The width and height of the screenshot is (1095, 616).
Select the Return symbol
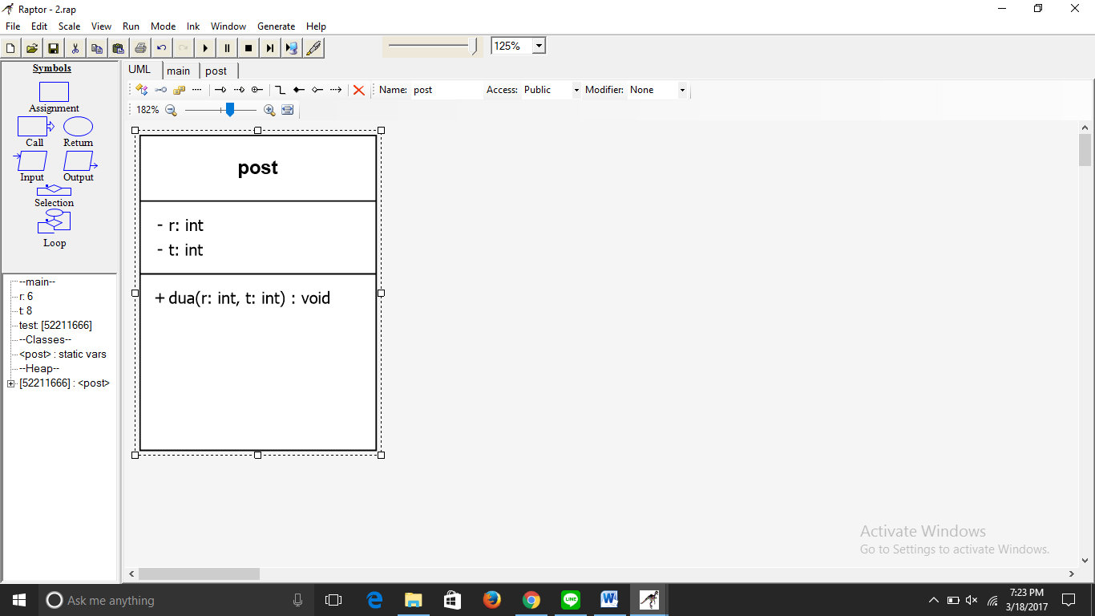(x=79, y=132)
